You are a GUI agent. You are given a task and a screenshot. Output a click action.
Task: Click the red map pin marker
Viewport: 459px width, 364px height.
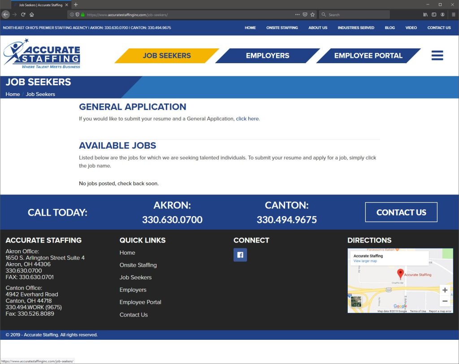400,274
